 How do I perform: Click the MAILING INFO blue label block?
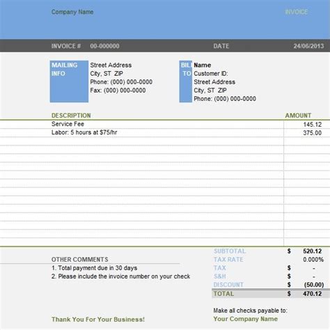69,81
